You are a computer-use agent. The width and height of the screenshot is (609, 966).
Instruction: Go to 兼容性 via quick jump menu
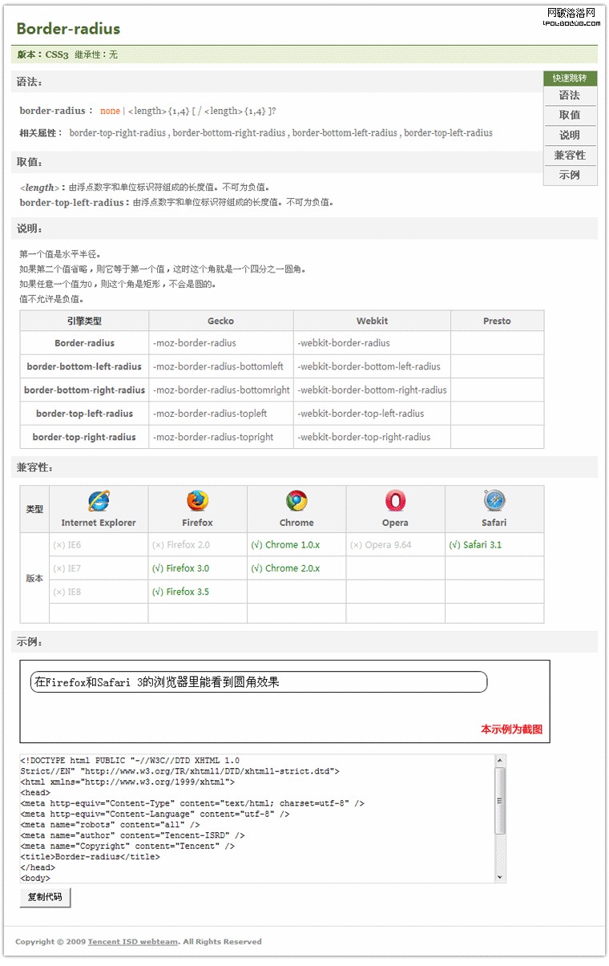coord(570,156)
